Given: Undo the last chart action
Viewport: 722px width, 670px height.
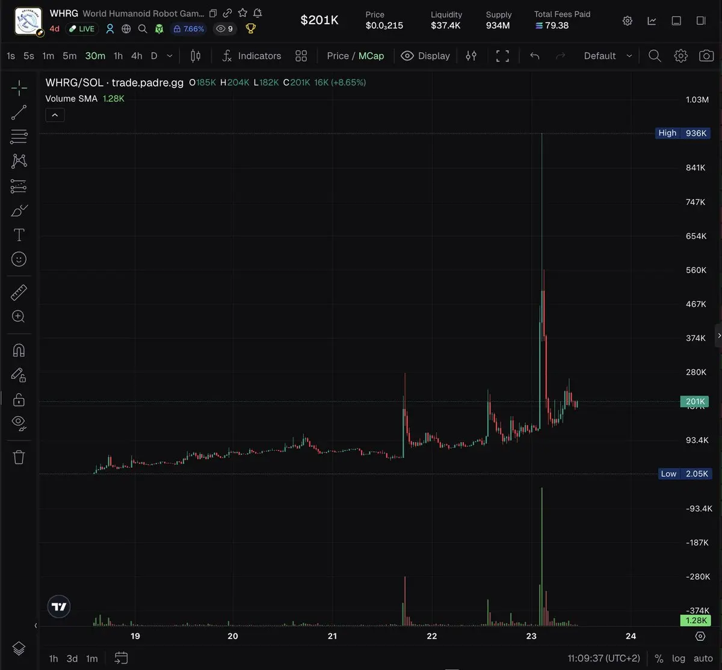Looking at the screenshot, I should tap(534, 56).
